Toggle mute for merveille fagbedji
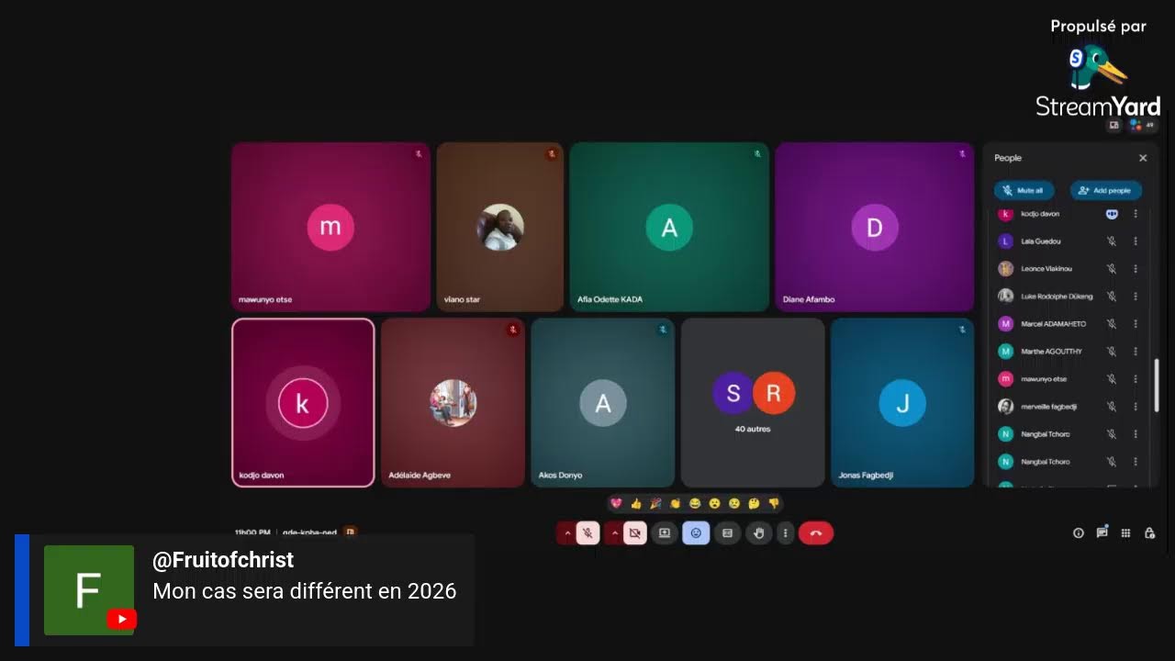1175x661 pixels. [1112, 407]
